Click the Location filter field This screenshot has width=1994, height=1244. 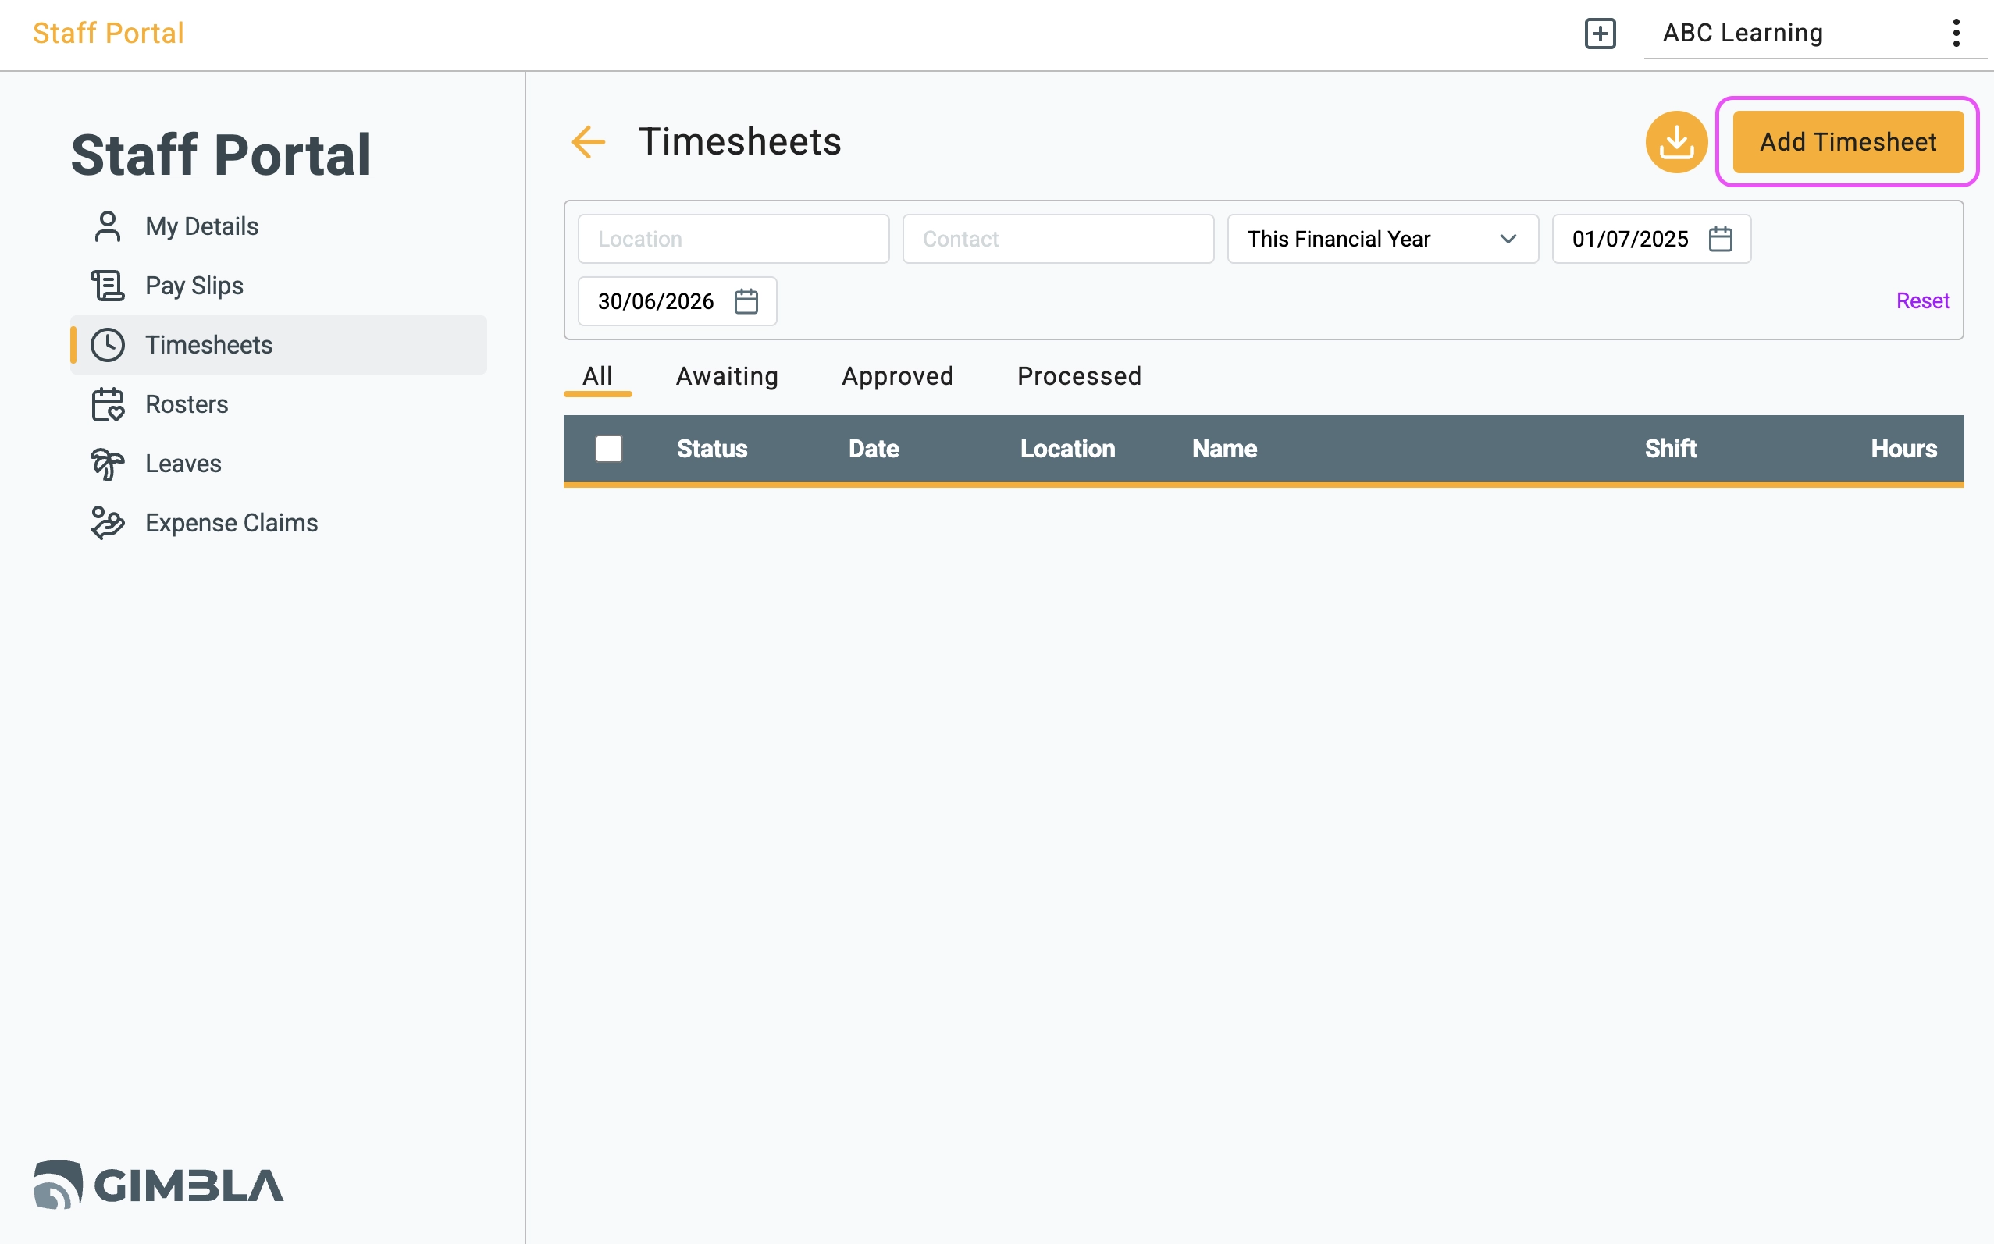[x=733, y=240]
